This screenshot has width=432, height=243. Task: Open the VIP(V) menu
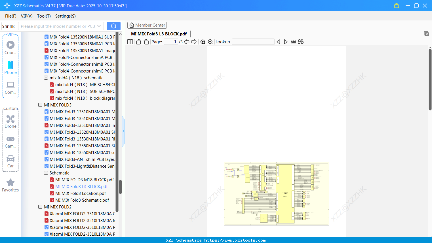point(27,16)
